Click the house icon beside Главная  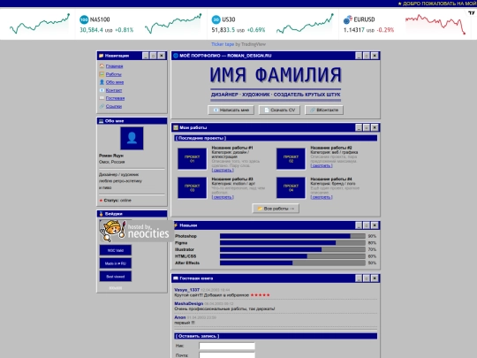point(102,66)
